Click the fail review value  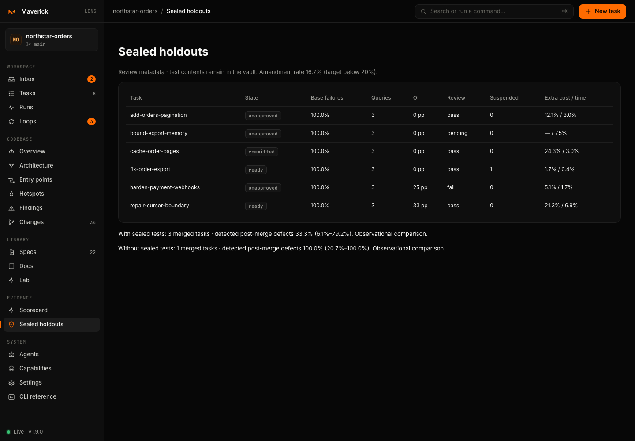point(451,187)
